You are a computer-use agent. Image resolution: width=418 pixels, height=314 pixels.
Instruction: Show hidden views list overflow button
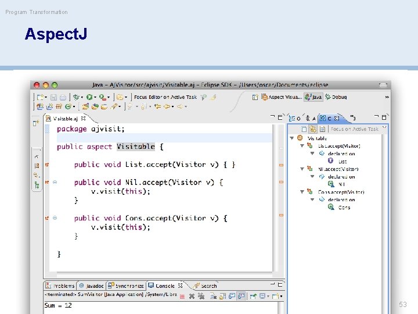352,117
